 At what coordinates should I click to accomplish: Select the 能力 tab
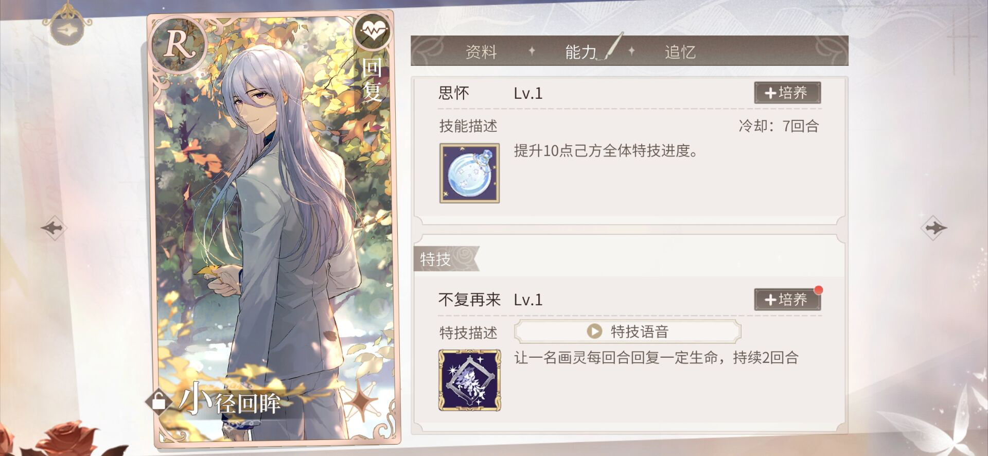(x=581, y=52)
